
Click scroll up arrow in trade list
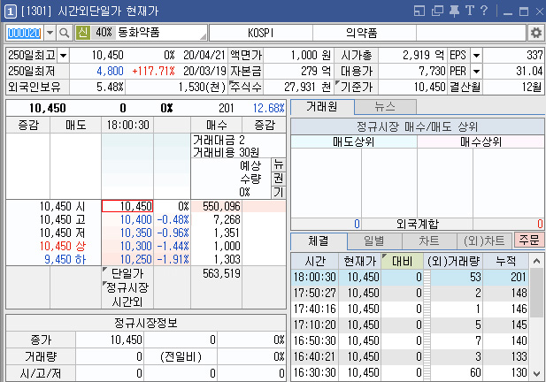[536, 261]
